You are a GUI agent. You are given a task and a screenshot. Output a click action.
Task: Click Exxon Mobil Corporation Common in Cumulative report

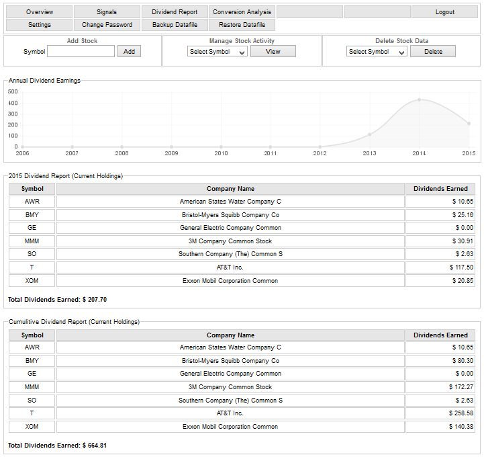click(x=230, y=426)
